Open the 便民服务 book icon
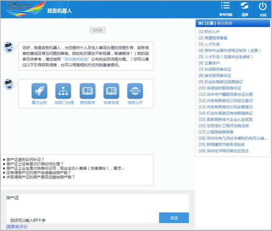Viewport: 272px width, 231px height. pos(88,91)
